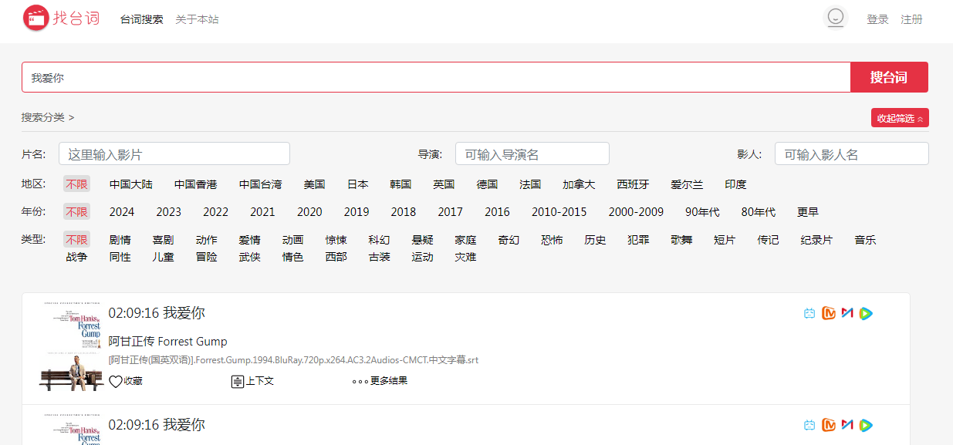Click the 登录 login link

coord(877,19)
